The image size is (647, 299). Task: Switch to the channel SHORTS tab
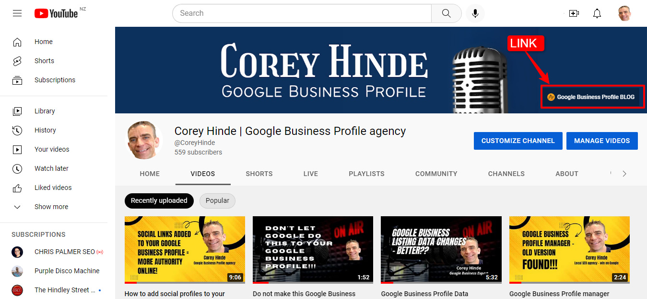coord(259,174)
